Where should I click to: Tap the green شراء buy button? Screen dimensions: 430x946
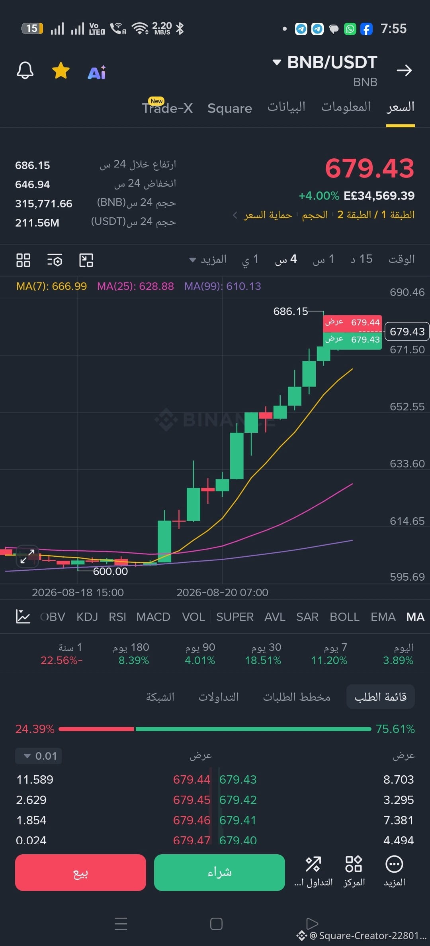219,873
